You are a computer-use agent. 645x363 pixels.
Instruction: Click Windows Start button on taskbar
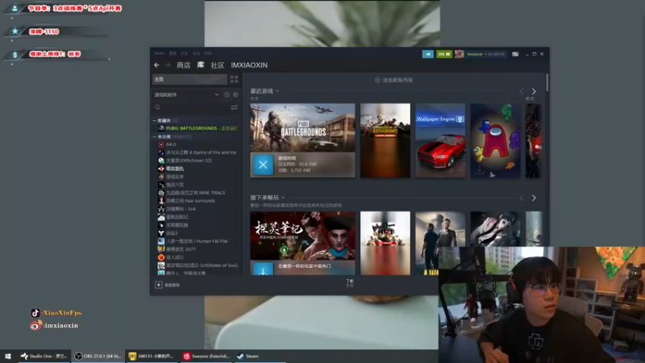tap(8, 357)
